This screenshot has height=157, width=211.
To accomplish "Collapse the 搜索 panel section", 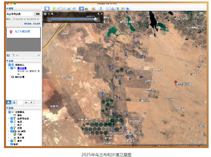I will [x=7, y=9].
